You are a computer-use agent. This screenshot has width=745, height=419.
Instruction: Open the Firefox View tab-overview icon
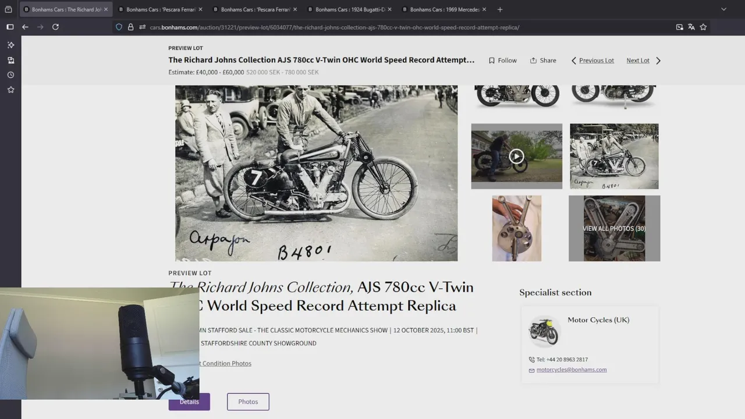[8, 9]
